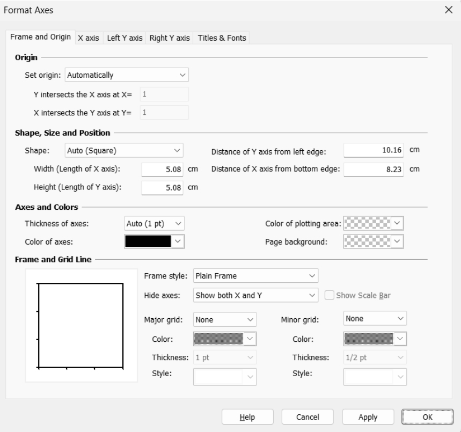Close the Format Axes dialog
The image size is (461, 432).
coord(449,9)
